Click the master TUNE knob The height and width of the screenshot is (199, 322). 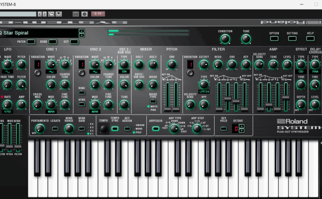pos(246,39)
